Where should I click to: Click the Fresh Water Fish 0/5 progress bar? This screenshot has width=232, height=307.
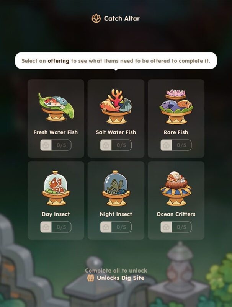tap(56, 145)
